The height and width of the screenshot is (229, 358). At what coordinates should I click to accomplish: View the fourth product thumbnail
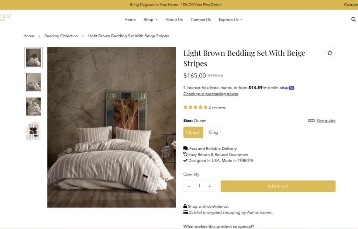(x=34, y=131)
